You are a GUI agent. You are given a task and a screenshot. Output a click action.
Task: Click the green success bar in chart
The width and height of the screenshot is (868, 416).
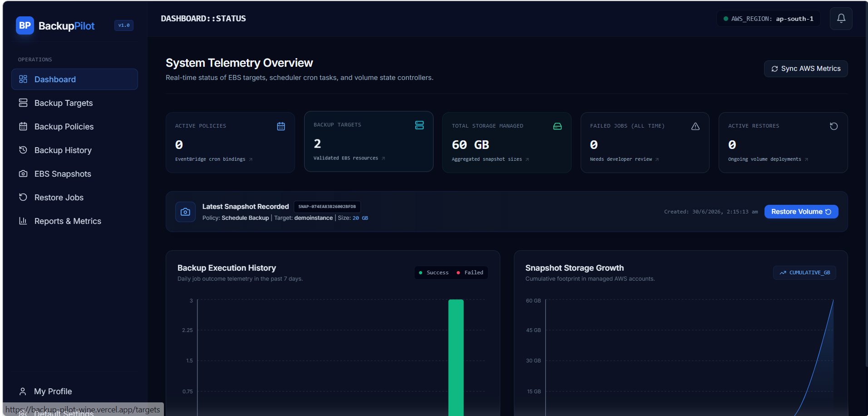coord(456,357)
